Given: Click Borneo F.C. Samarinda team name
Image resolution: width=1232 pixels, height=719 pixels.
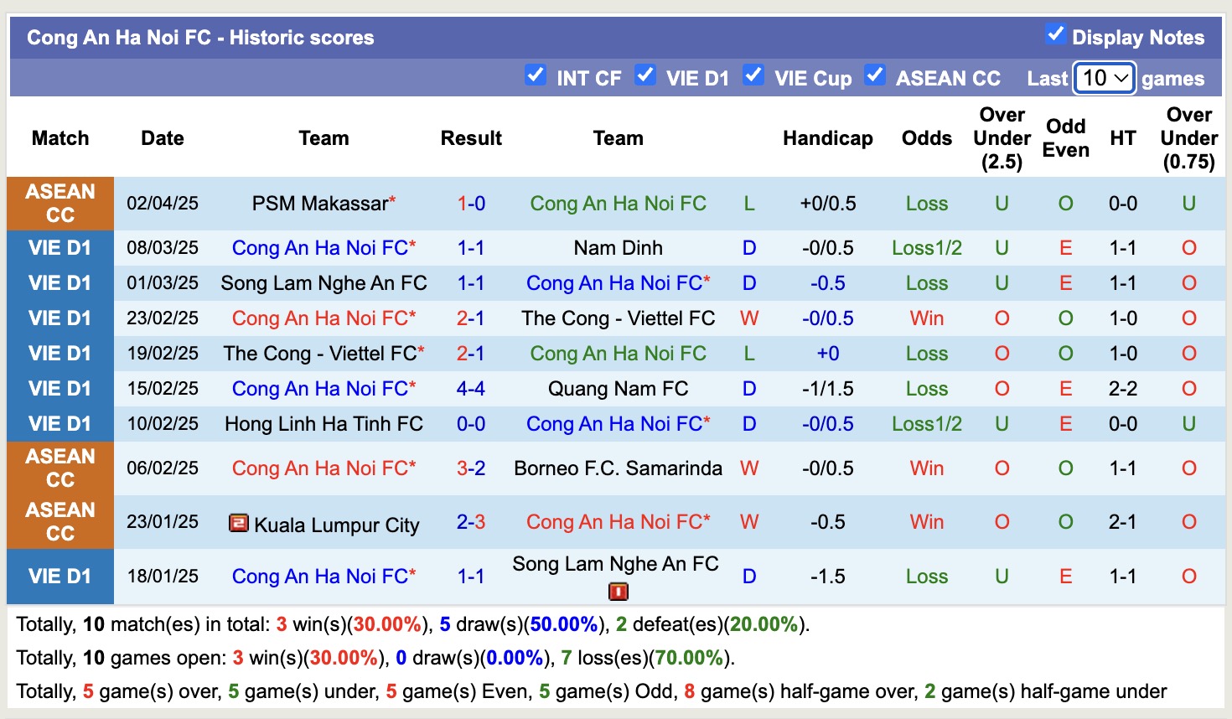Looking at the screenshot, I should click(x=618, y=468).
